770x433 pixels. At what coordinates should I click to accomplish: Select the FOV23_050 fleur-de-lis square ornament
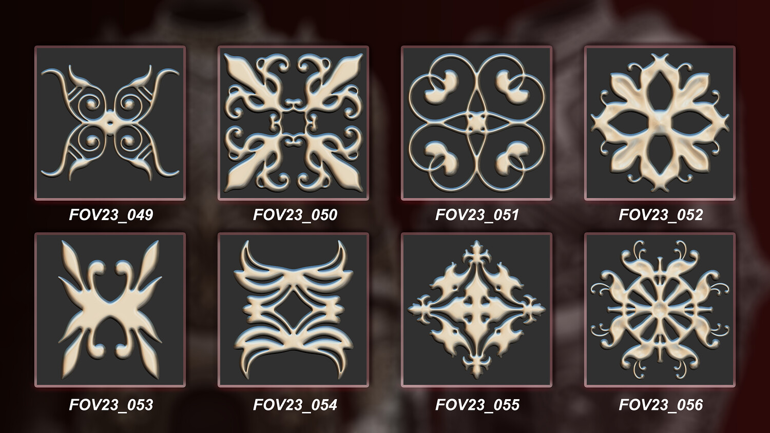293,123
